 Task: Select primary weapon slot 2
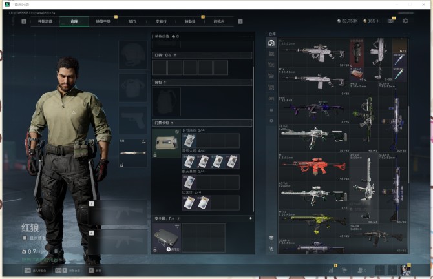tap(118, 242)
